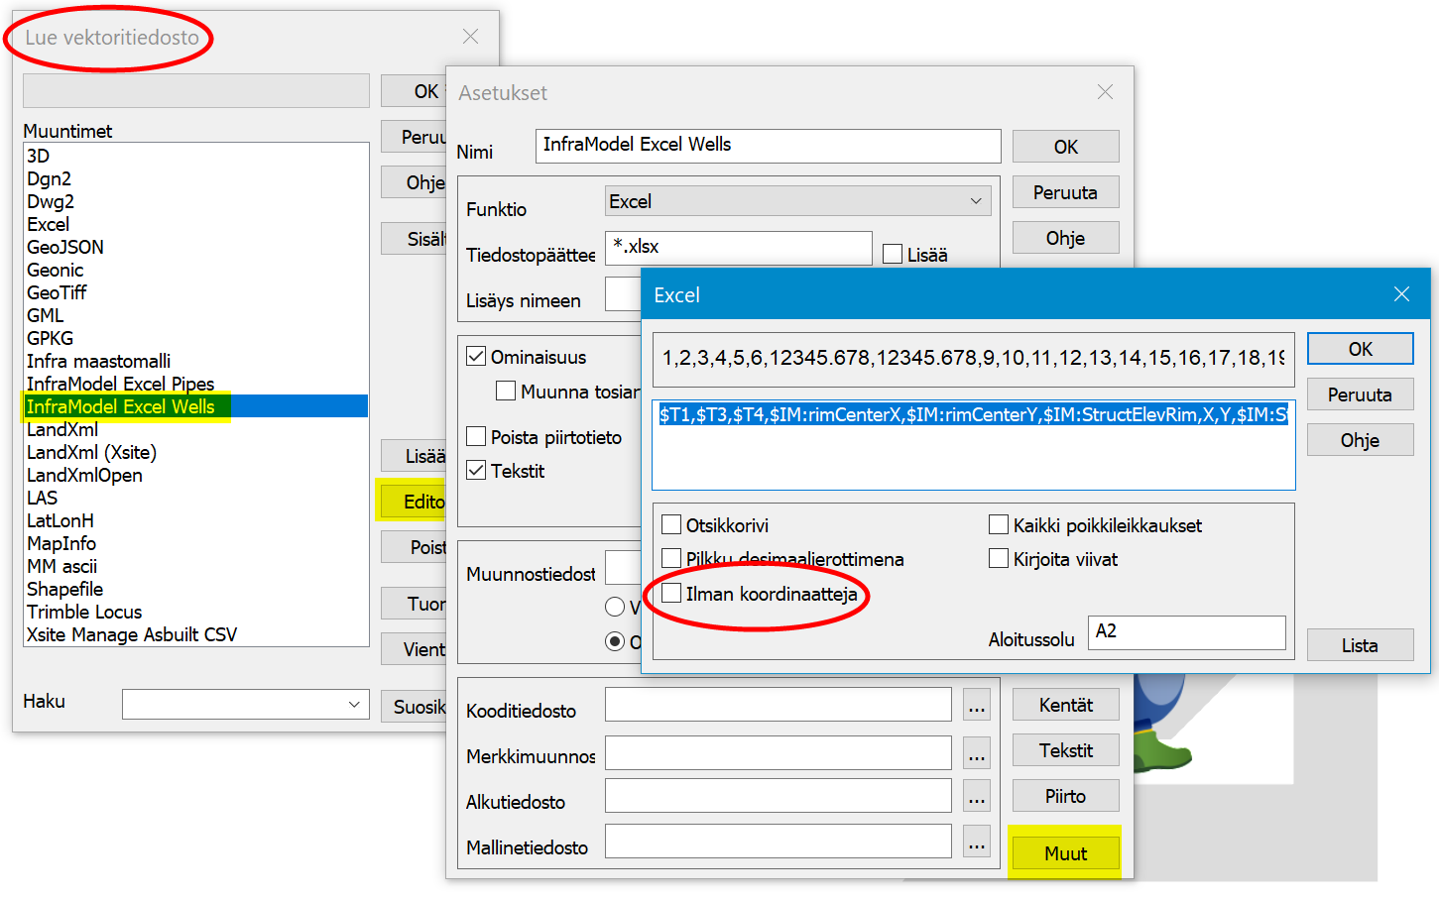Click browse button next to Mallinetiedosto field
Screen dimensions: 1439x901
977,843
